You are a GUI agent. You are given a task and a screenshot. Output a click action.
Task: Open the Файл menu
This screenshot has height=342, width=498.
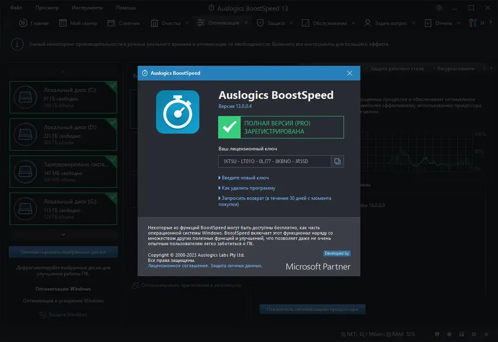coord(16,7)
